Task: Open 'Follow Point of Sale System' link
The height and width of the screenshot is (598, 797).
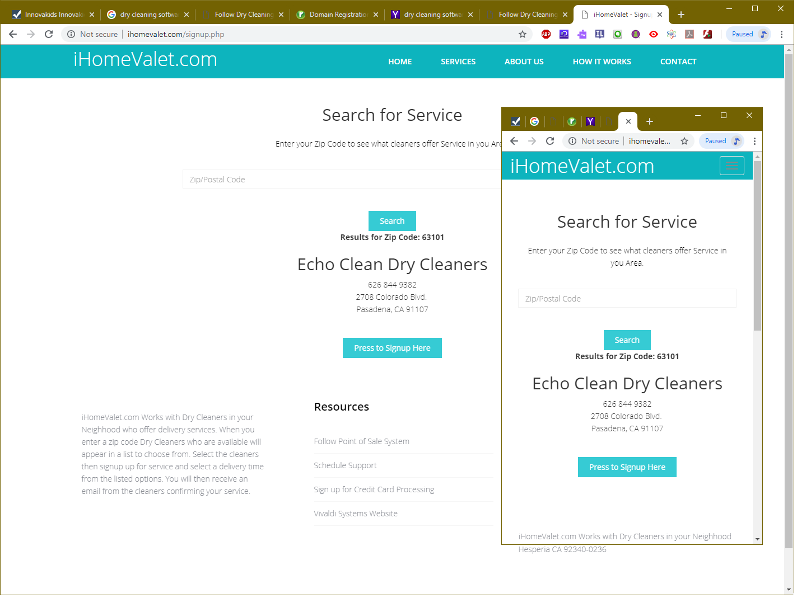Action: point(362,441)
